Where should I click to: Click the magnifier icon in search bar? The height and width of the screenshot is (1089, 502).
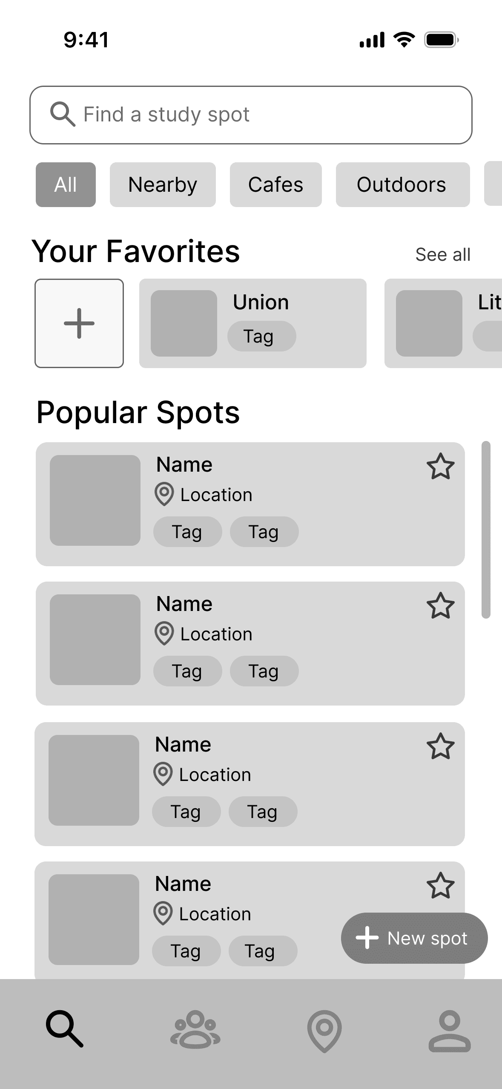pyautogui.click(x=63, y=114)
